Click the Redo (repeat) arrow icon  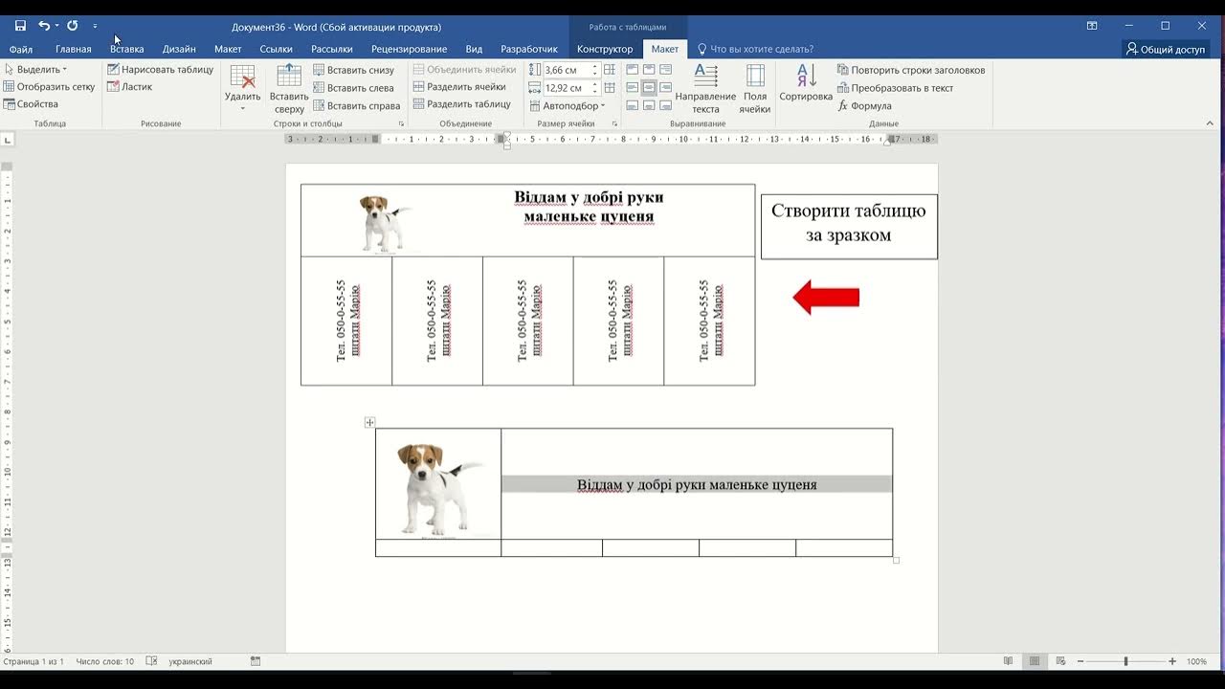pos(72,26)
